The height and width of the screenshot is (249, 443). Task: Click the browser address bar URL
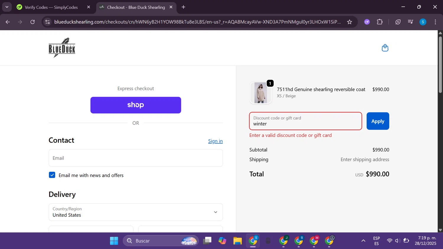197,22
